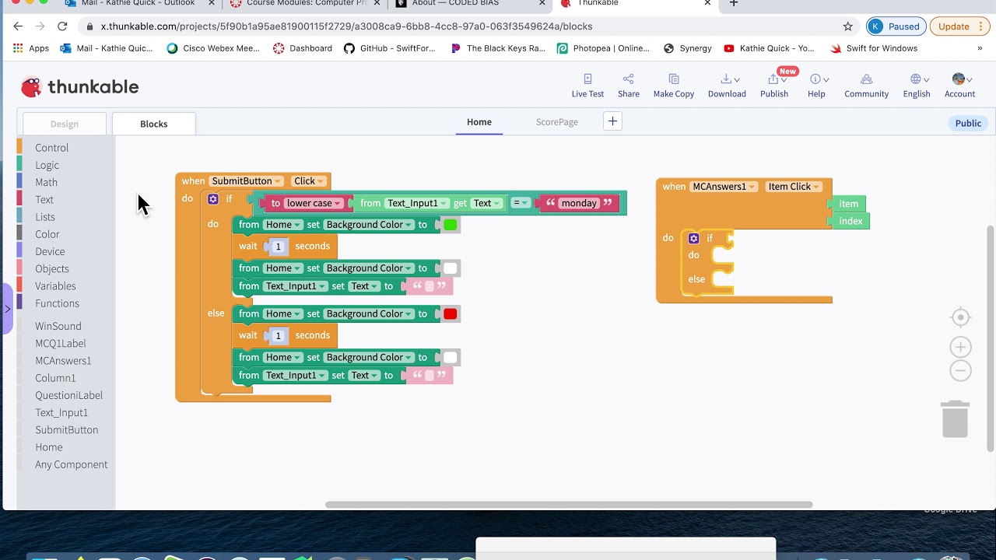Image resolution: width=996 pixels, height=560 pixels.
Task: Select the ScorePage screen tab
Action: tap(557, 122)
